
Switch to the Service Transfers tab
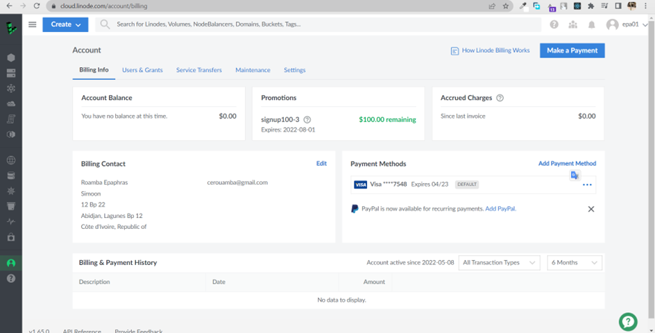pos(199,70)
